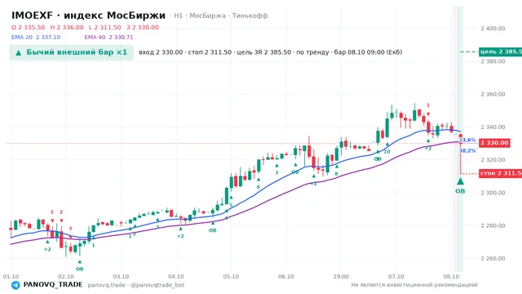Click the red 'стоп 2 311.5' label

500,173
